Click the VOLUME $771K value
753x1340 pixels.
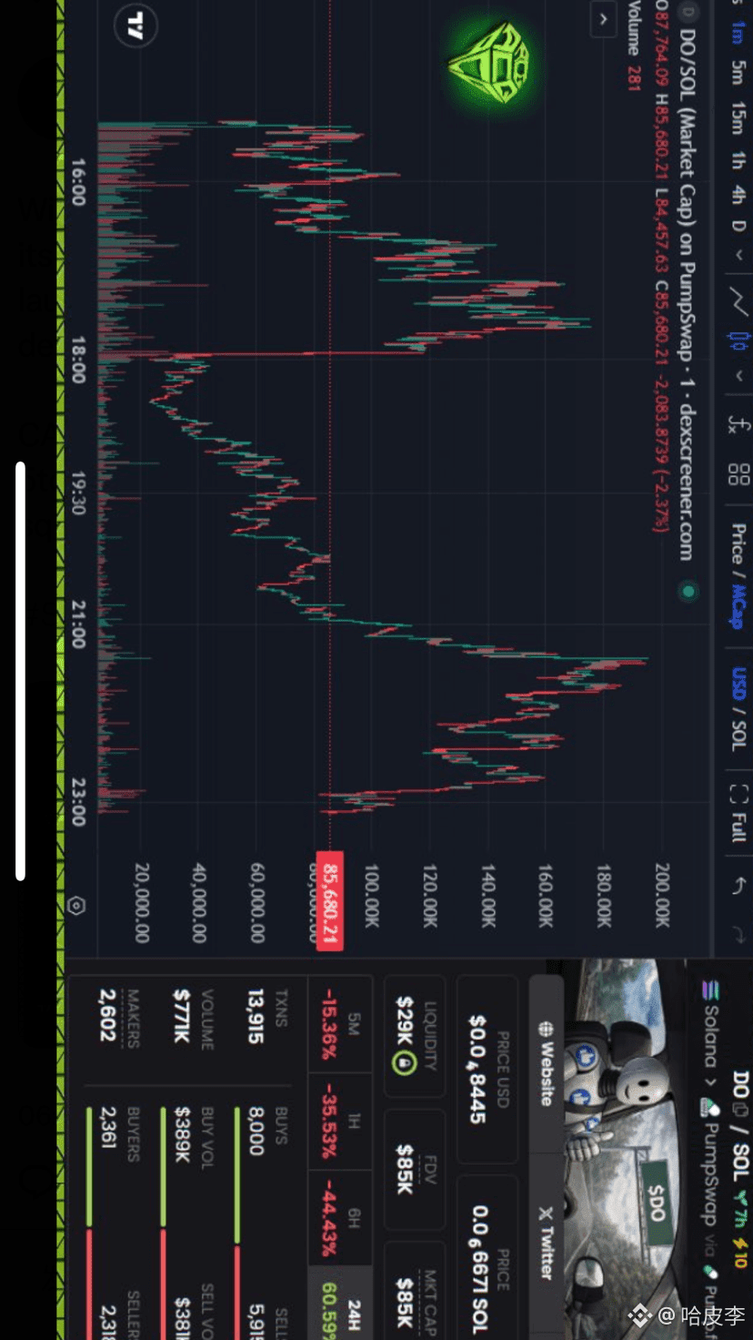pyautogui.click(x=181, y=1017)
